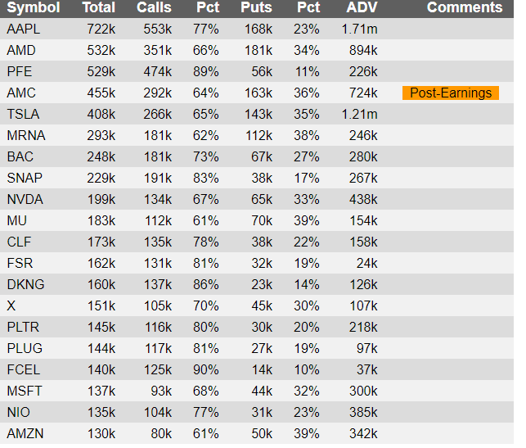The height and width of the screenshot is (448, 526).
Task: Select the AAPL symbol
Action: pyautogui.click(x=23, y=29)
